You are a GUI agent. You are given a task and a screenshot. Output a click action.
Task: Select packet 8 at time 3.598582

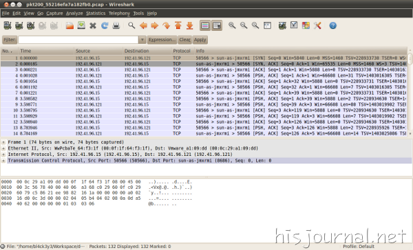point(204,99)
